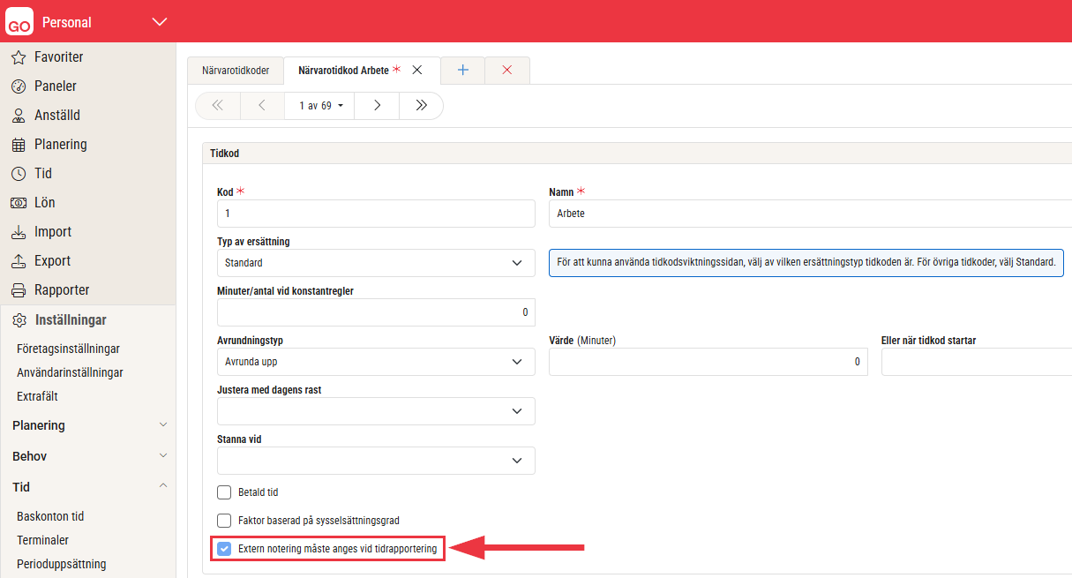Add a new tab with plus button
Viewport: 1072px width, 578px height.
462,71
